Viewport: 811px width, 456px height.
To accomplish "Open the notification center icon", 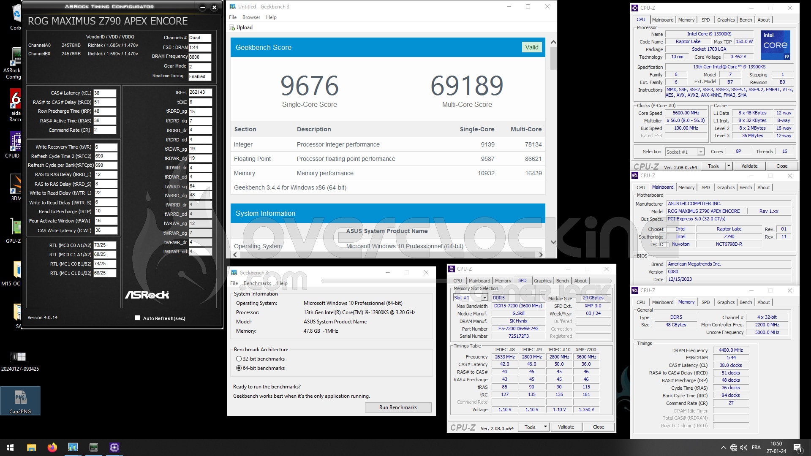I will pyautogui.click(x=797, y=448).
